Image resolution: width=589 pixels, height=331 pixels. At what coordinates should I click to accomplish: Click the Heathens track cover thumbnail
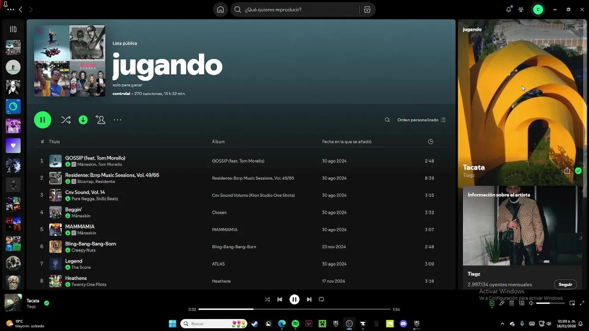(55, 281)
